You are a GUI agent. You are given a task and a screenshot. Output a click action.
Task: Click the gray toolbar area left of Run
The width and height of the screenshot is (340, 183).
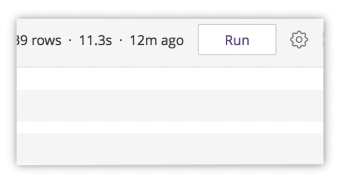click(x=191, y=39)
